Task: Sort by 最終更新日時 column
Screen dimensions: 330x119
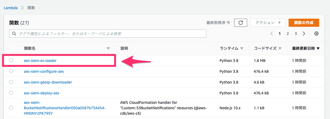Action: (306, 49)
